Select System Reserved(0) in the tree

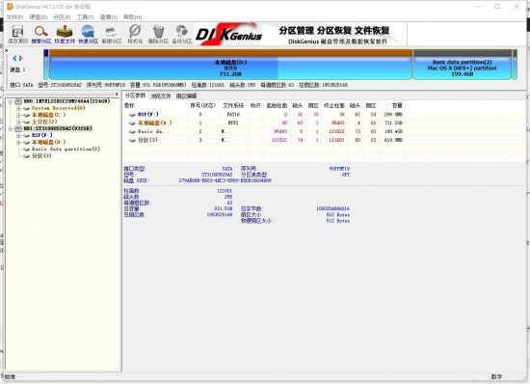point(58,108)
